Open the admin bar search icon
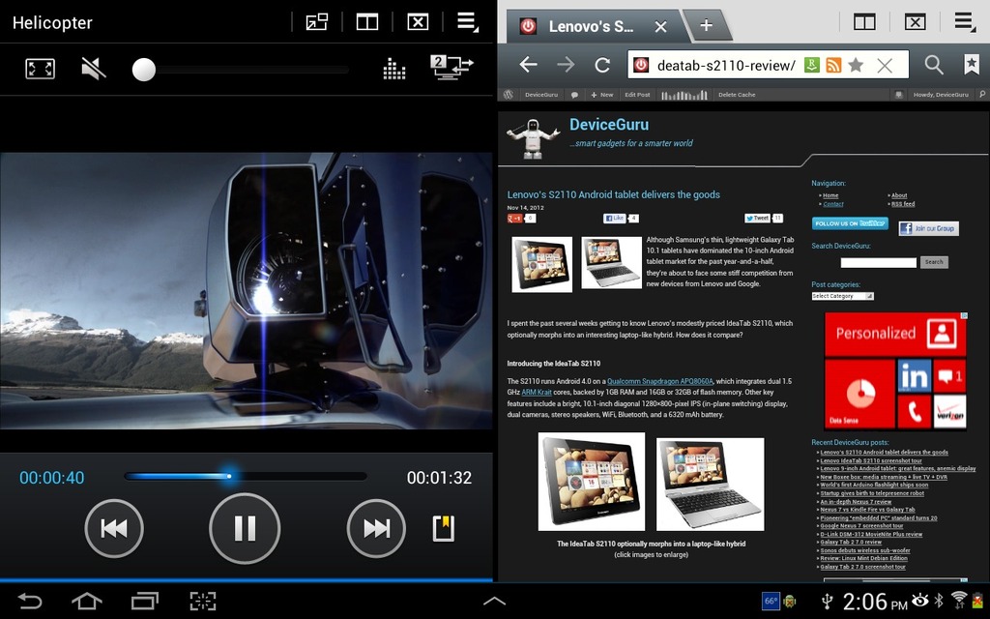 click(x=982, y=95)
